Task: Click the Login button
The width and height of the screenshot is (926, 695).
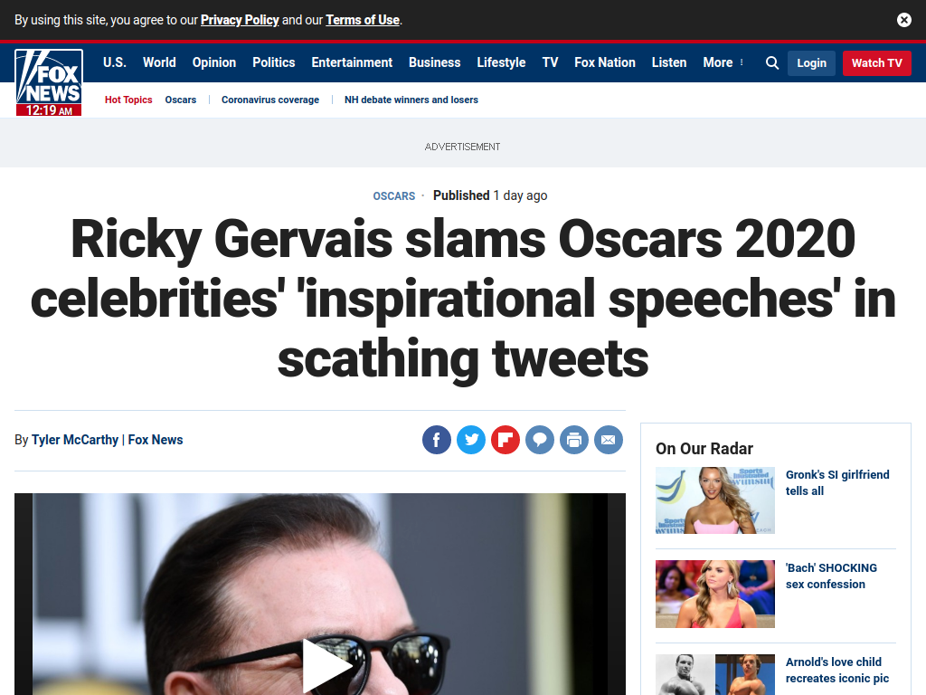Action: click(811, 63)
